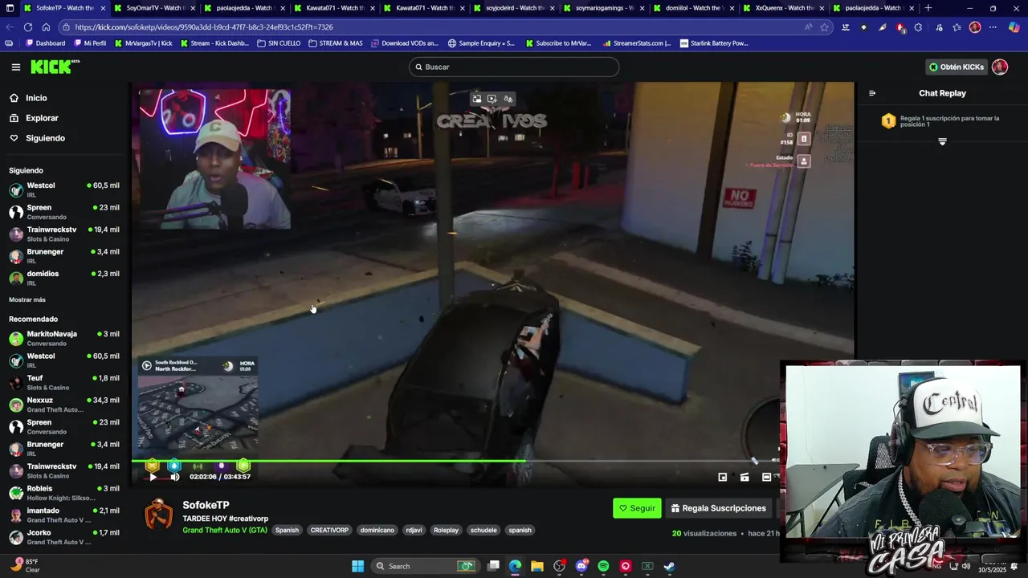Open StreamerStats.com bookmark
Viewport: 1028px width, 578px height.
coord(637,43)
